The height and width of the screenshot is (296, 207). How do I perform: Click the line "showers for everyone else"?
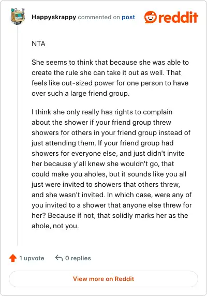tap(108, 153)
